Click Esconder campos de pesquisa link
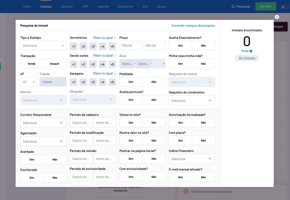This screenshot has height=200, width=290. (193, 26)
